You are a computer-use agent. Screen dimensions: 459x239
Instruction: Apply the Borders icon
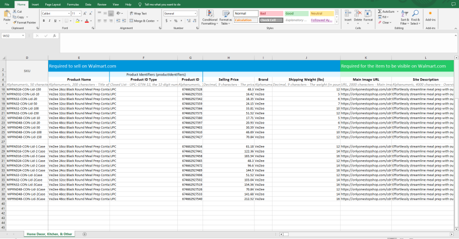[67, 21]
